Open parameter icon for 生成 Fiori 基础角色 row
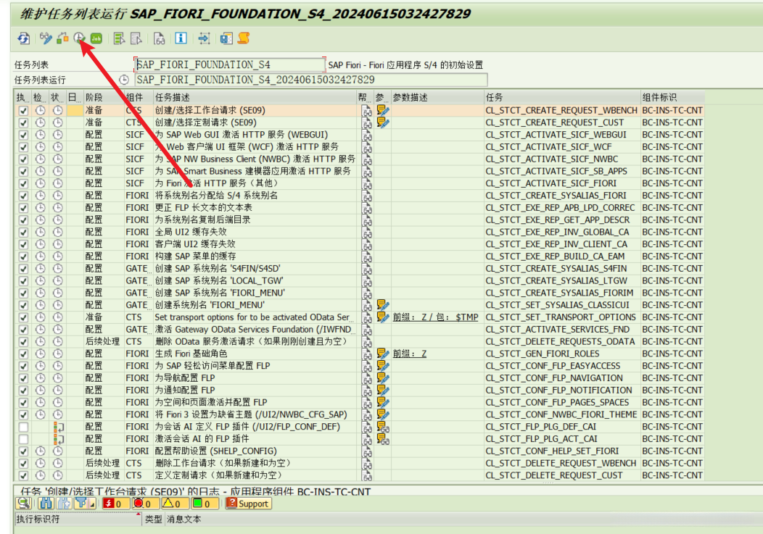This screenshot has width=763, height=534. pos(383,354)
